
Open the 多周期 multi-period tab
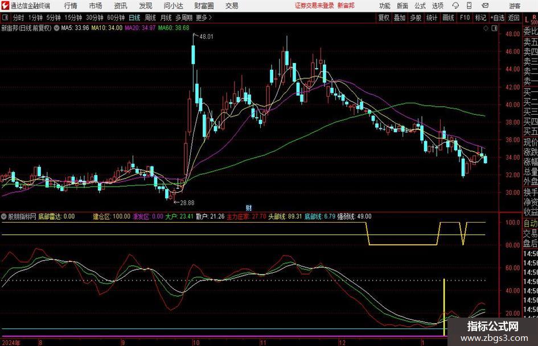[x=184, y=18]
